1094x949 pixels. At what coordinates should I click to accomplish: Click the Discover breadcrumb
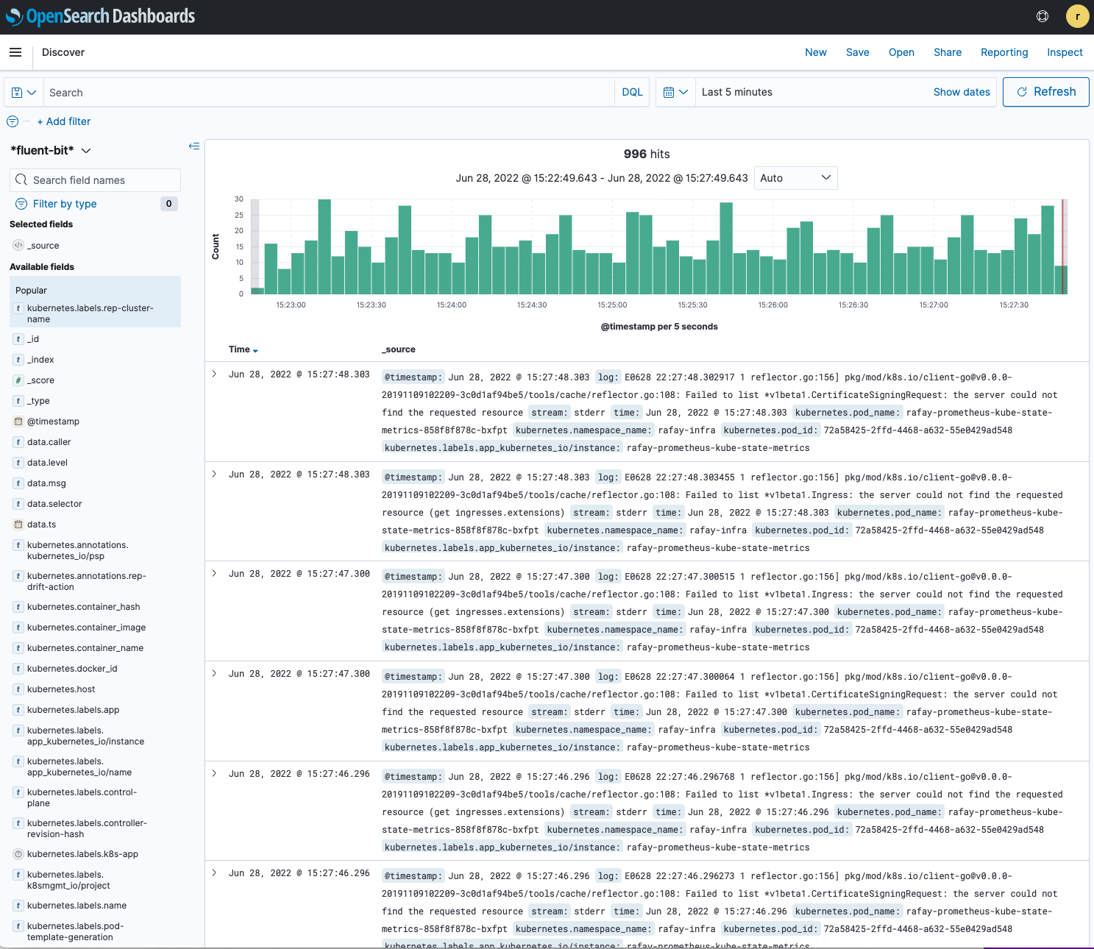click(63, 52)
